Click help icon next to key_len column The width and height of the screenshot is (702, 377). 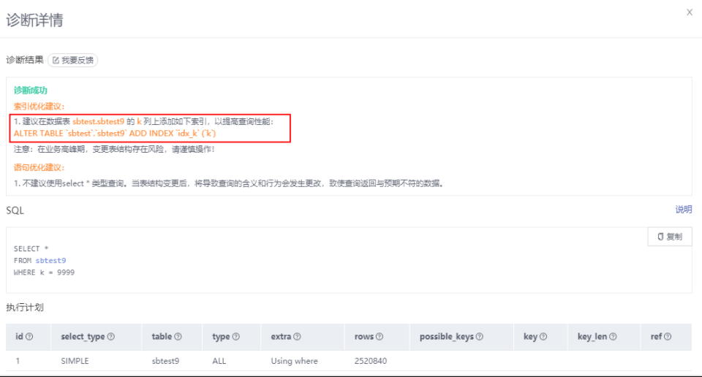point(613,337)
